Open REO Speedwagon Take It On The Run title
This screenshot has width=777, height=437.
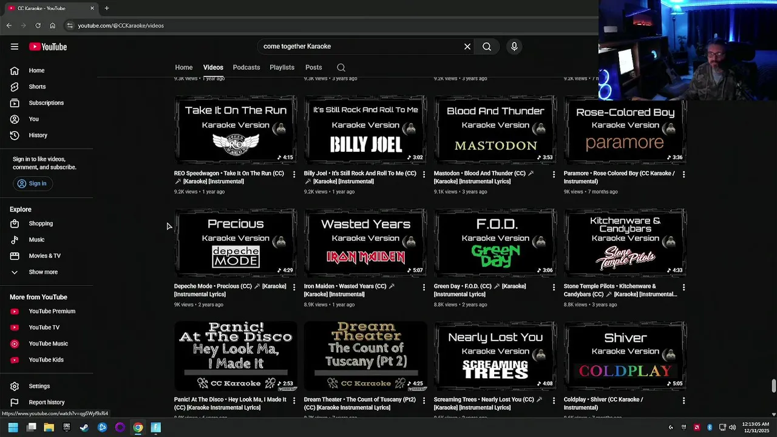coord(229,177)
